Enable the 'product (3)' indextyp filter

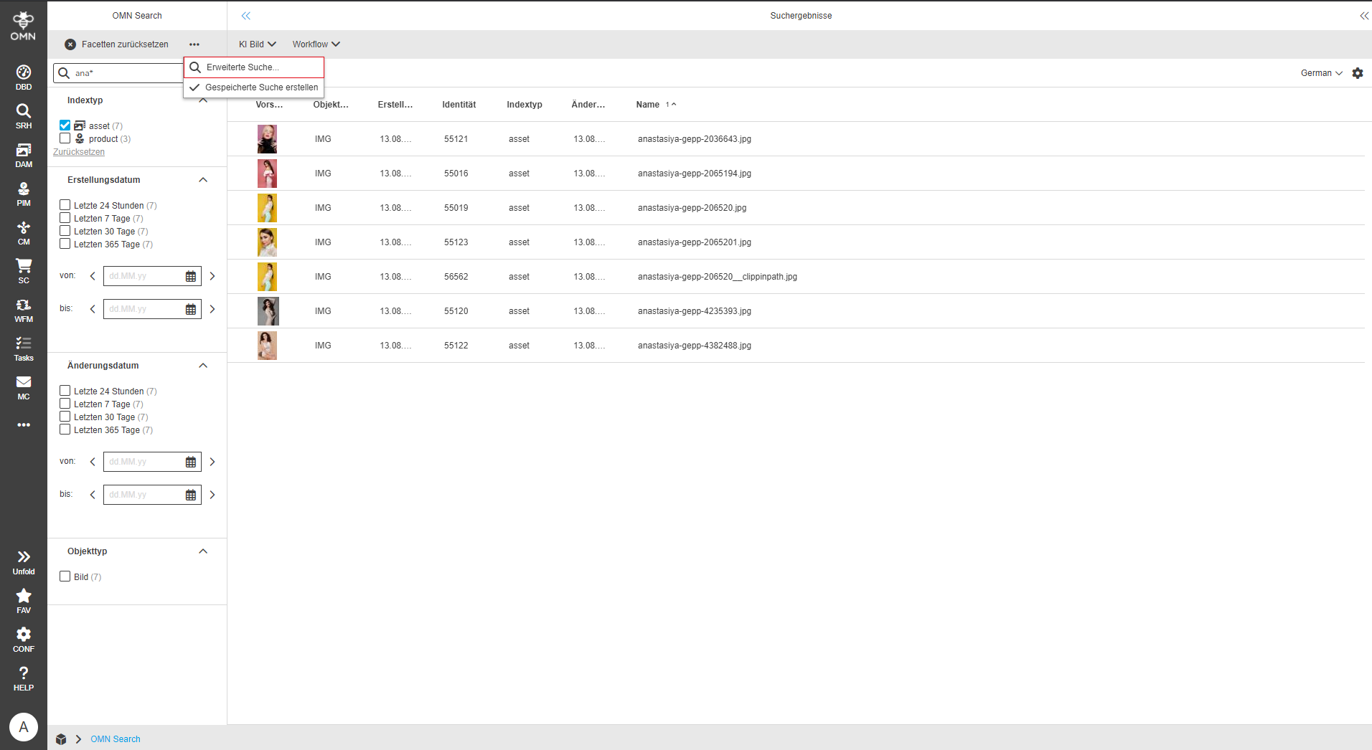(x=64, y=138)
